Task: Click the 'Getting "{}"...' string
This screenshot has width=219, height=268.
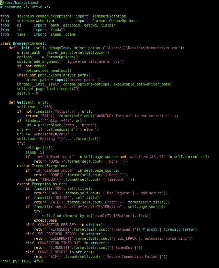Action: (x=56, y=139)
